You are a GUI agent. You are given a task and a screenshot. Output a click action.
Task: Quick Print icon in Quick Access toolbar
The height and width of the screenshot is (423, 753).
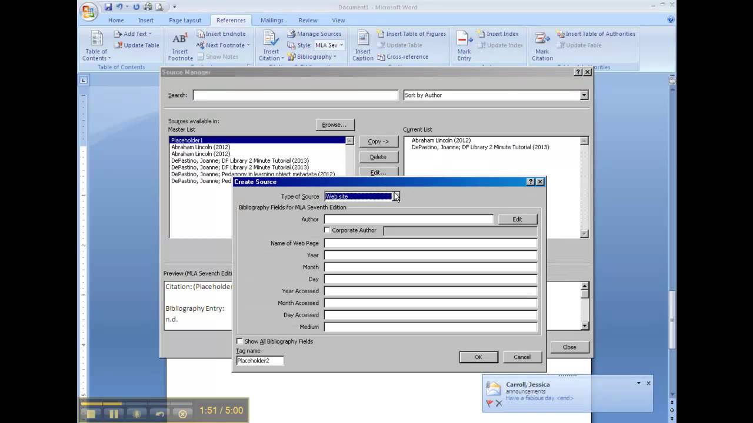point(148,7)
